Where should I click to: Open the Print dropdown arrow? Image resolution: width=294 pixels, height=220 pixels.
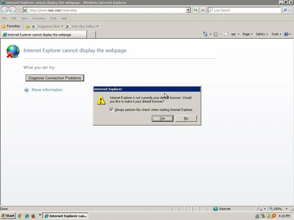(239, 34)
